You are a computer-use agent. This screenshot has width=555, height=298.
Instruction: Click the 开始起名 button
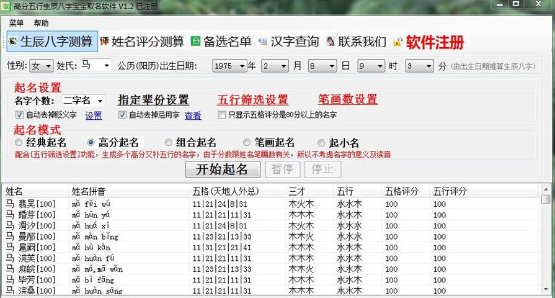click(x=223, y=169)
